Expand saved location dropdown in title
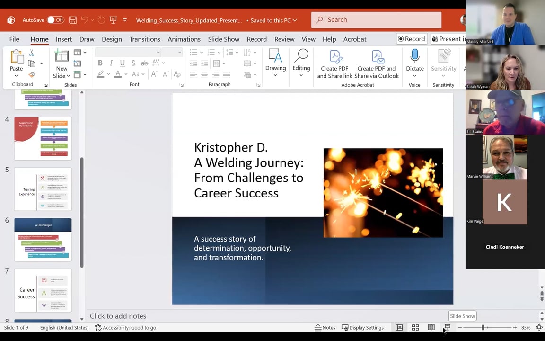This screenshot has height=341, width=545. 295,20
